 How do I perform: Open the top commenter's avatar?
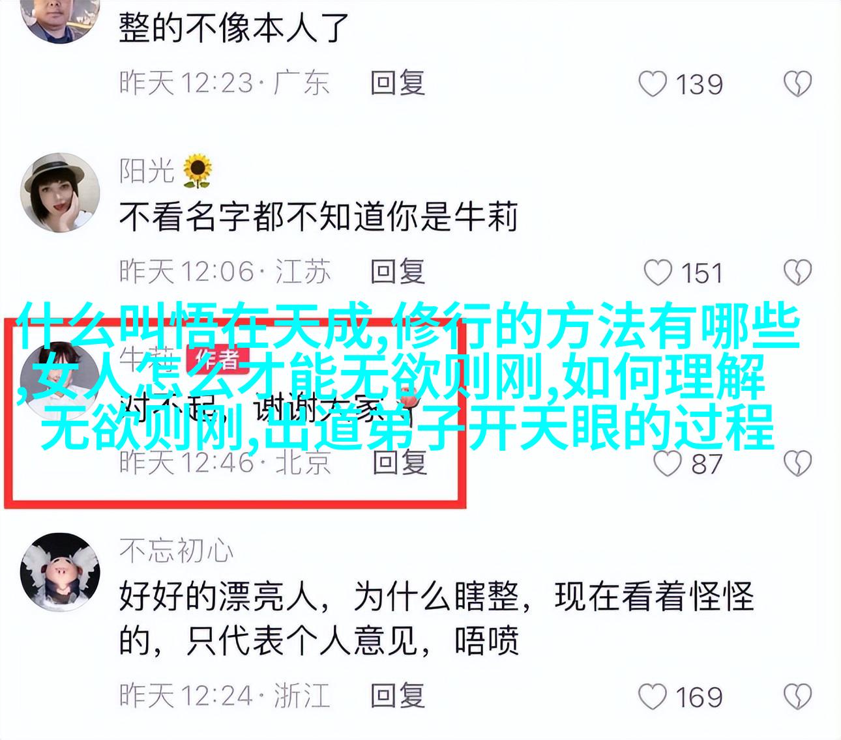point(61,16)
